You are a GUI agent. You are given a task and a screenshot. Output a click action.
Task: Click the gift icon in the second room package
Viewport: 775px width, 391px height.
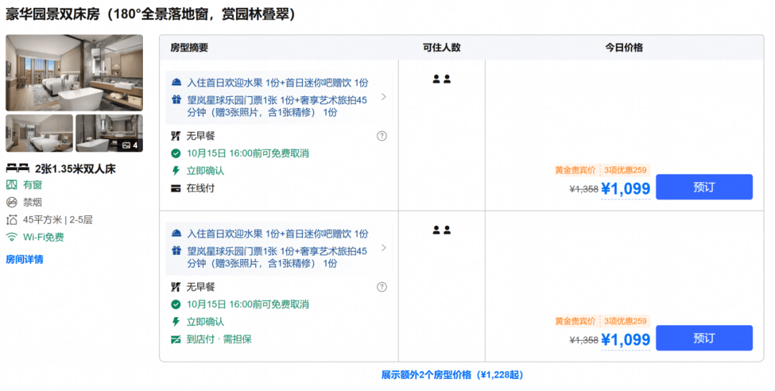176,250
